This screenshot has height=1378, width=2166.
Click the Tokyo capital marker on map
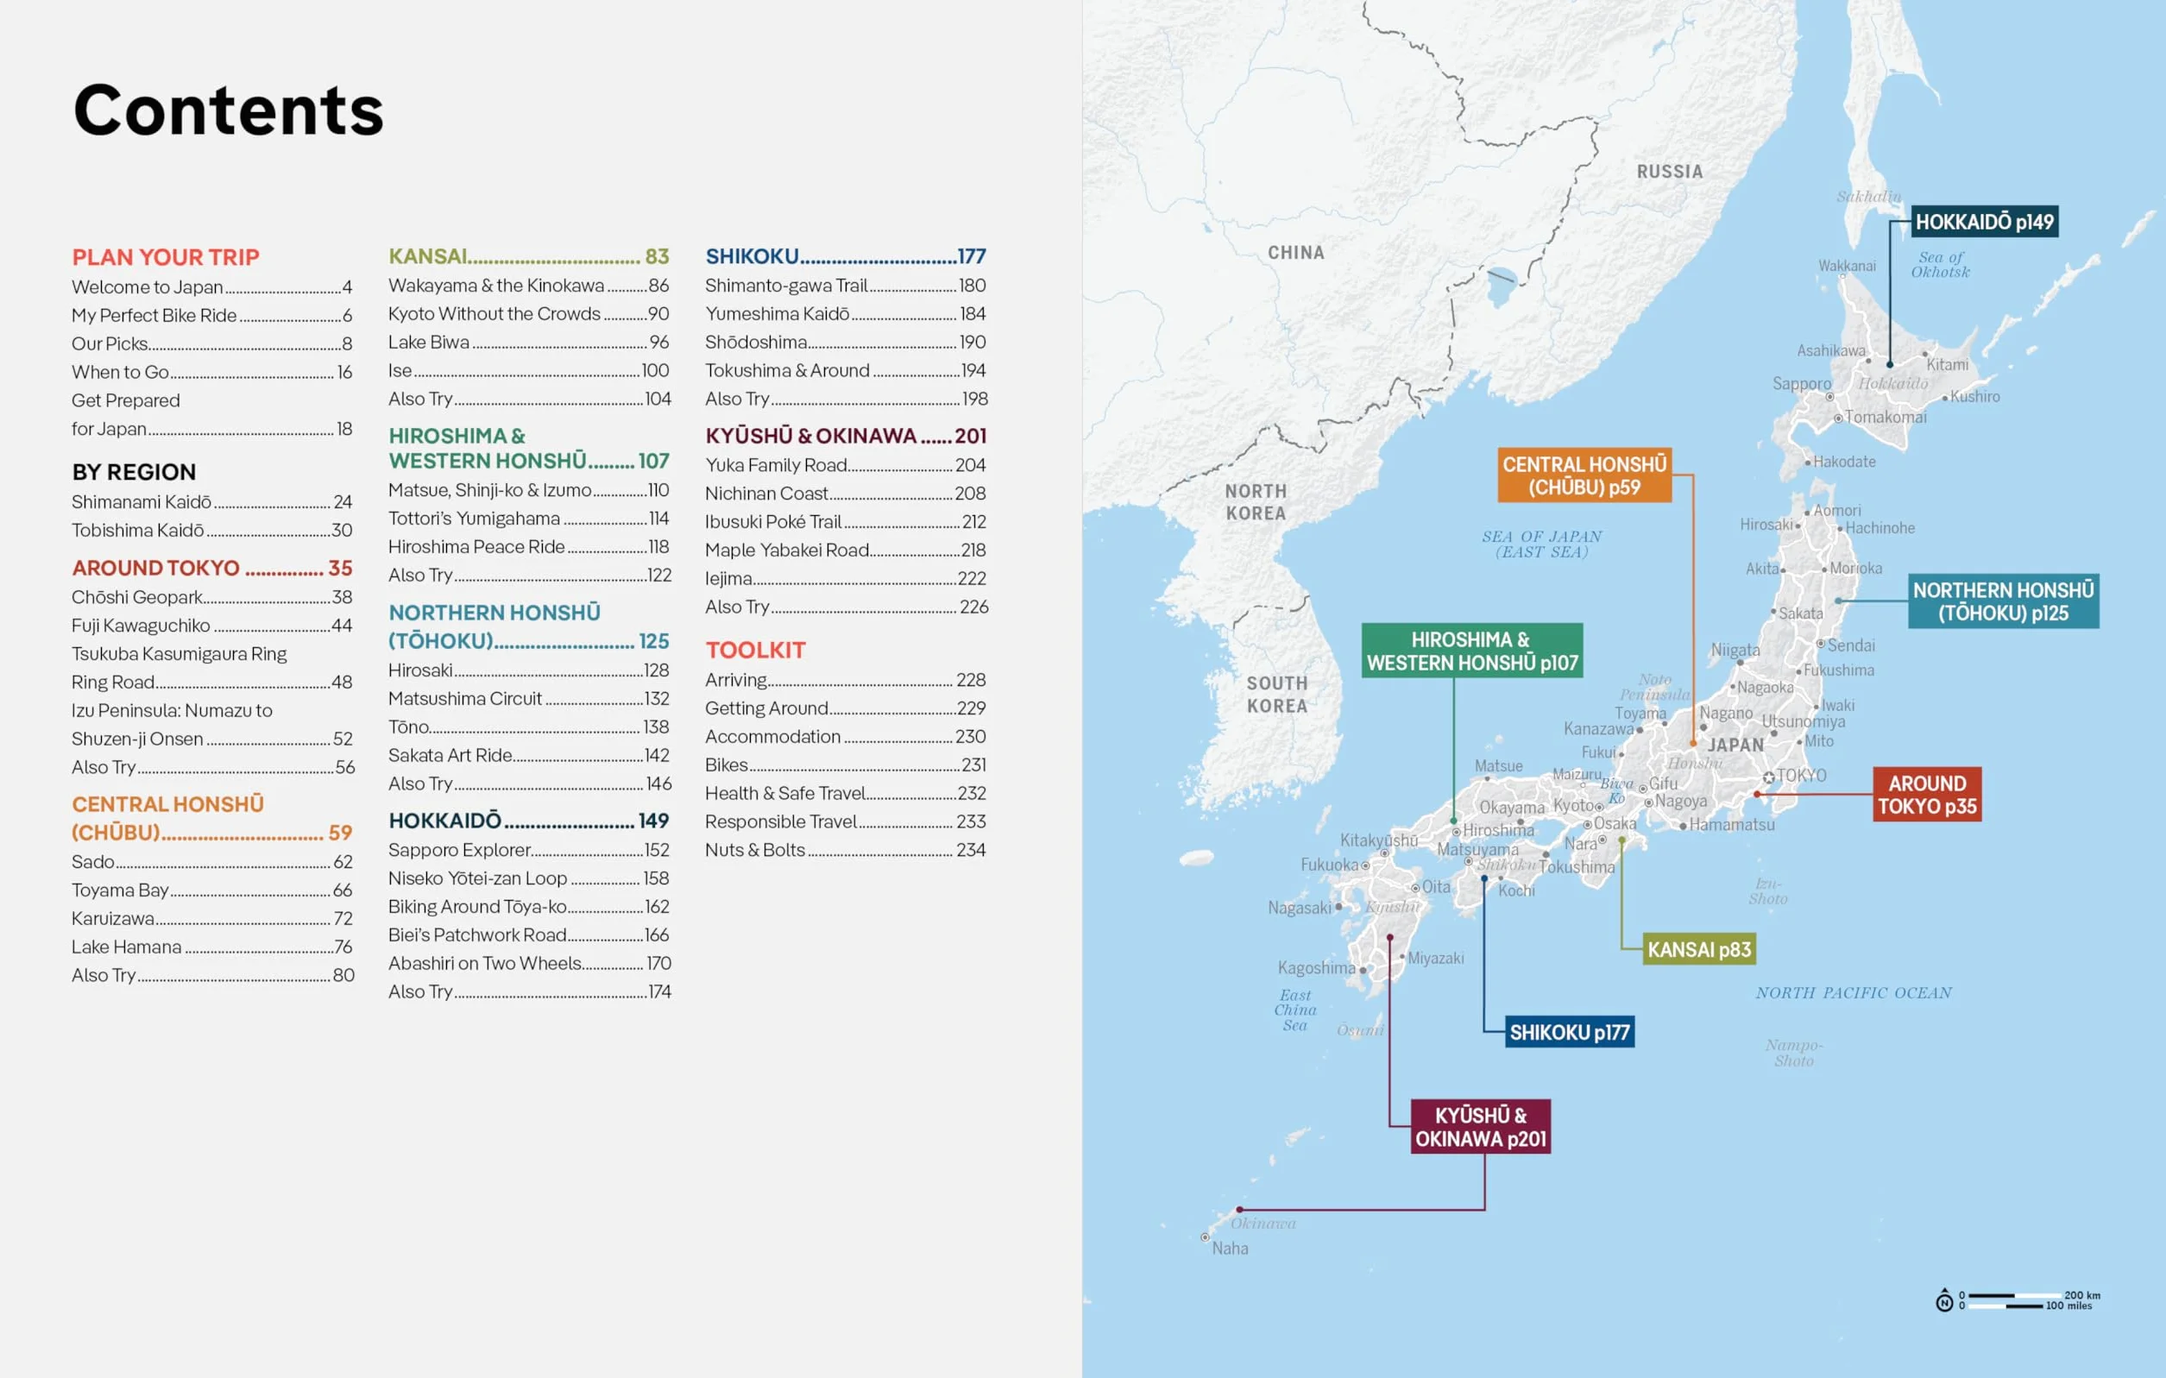pyautogui.click(x=1768, y=777)
